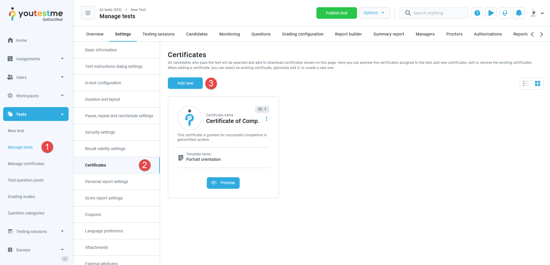Switch to list view layout
The image size is (550, 265).
[x=526, y=83]
